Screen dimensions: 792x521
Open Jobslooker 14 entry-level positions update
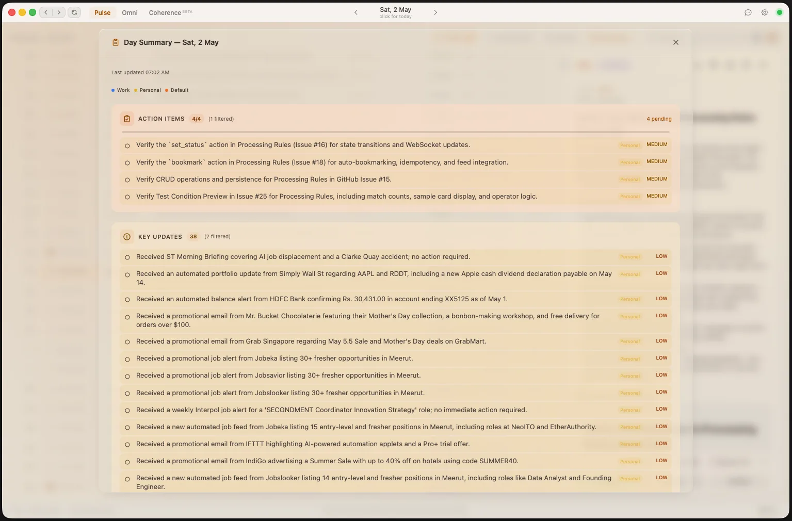click(x=374, y=482)
